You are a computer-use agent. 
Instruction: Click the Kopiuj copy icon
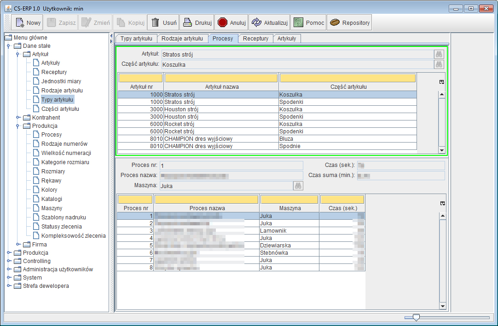coord(121,23)
